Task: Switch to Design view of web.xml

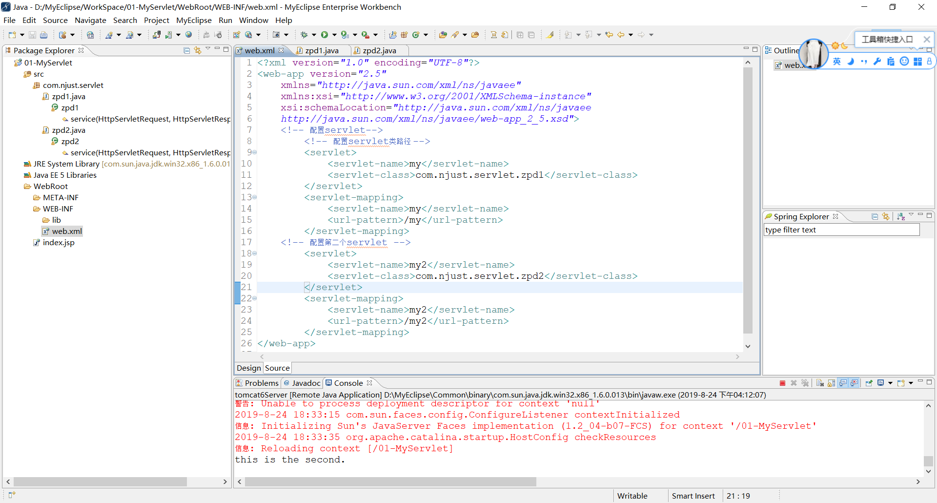Action: (x=248, y=368)
